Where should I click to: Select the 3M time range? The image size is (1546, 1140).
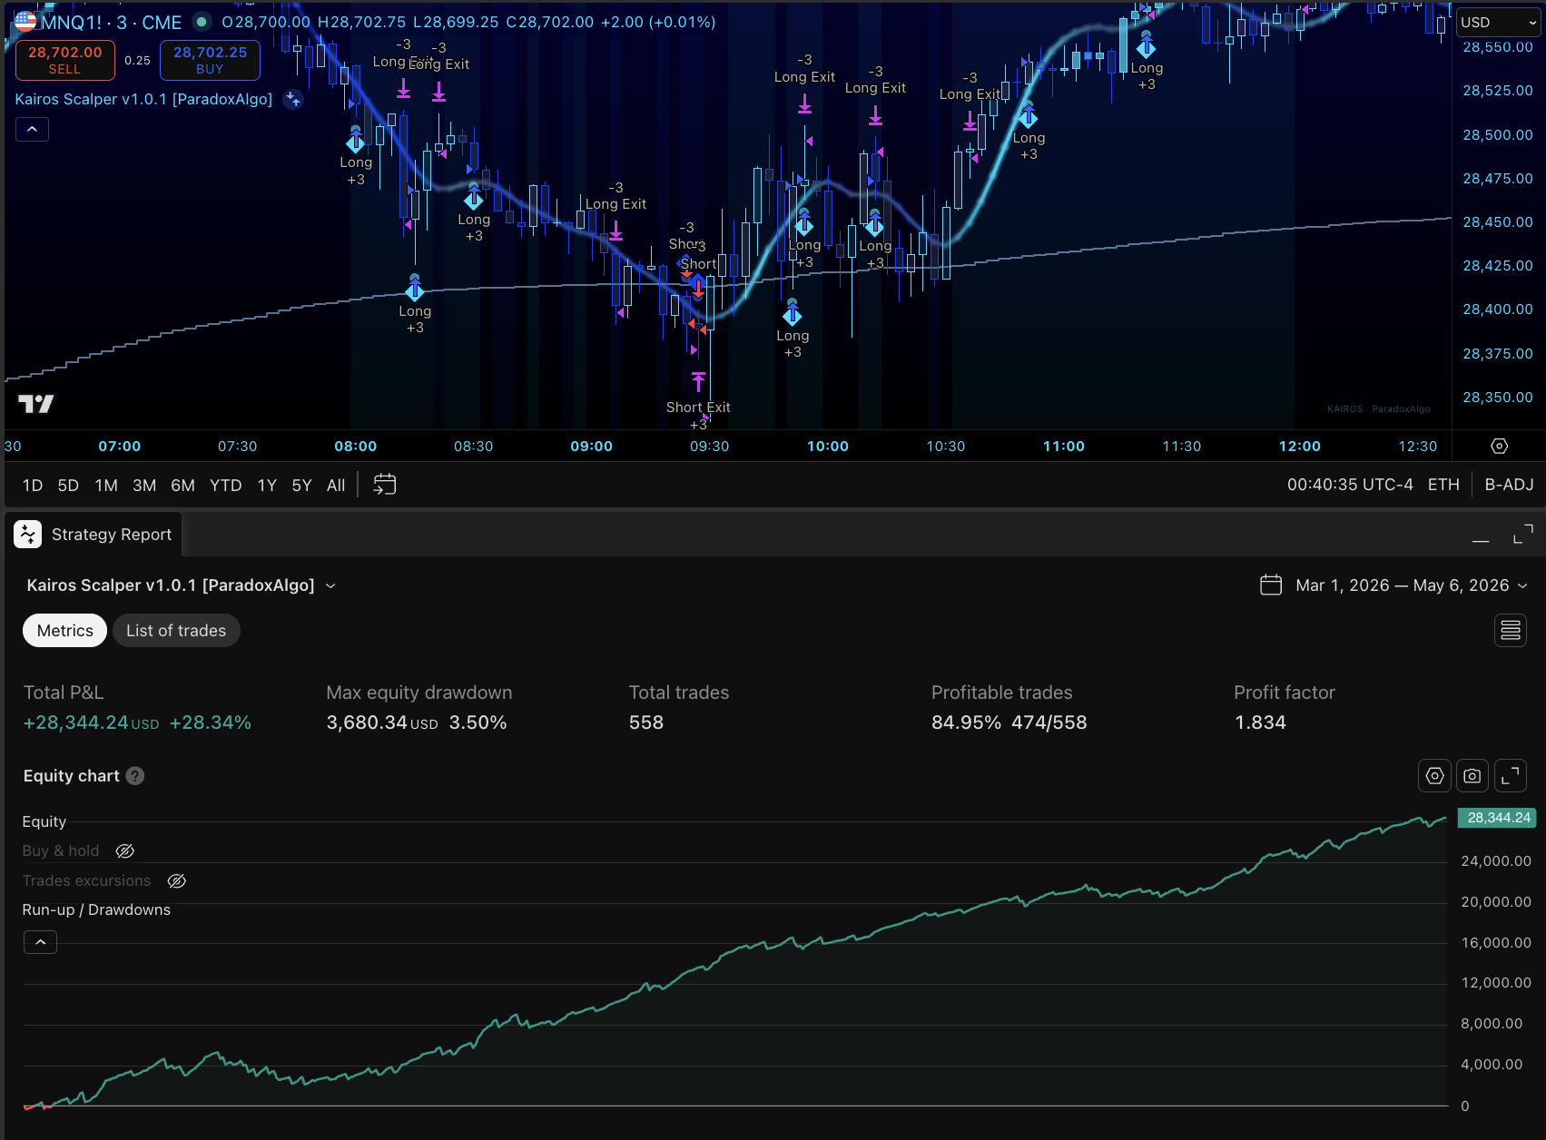click(x=144, y=485)
